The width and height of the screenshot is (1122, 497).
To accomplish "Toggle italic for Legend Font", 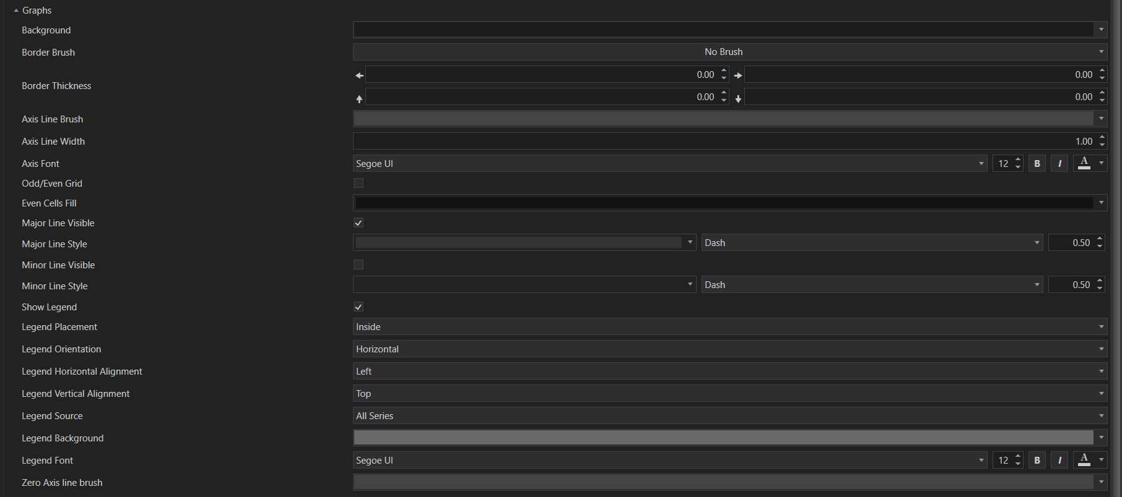I will click(1059, 461).
